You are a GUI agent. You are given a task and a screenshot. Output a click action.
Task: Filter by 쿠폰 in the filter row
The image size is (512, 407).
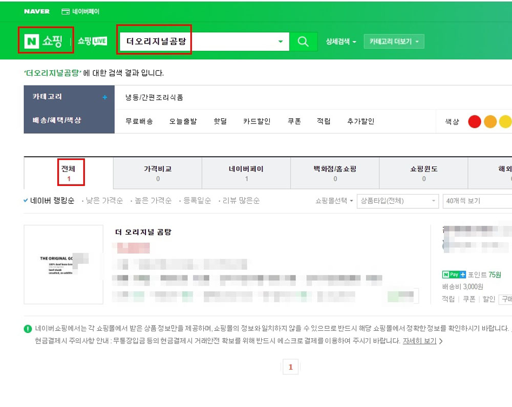(x=294, y=121)
